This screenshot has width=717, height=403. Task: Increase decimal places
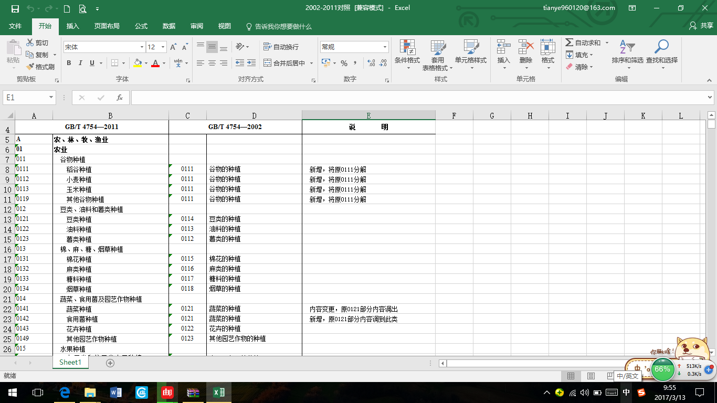pyautogui.click(x=372, y=63)
